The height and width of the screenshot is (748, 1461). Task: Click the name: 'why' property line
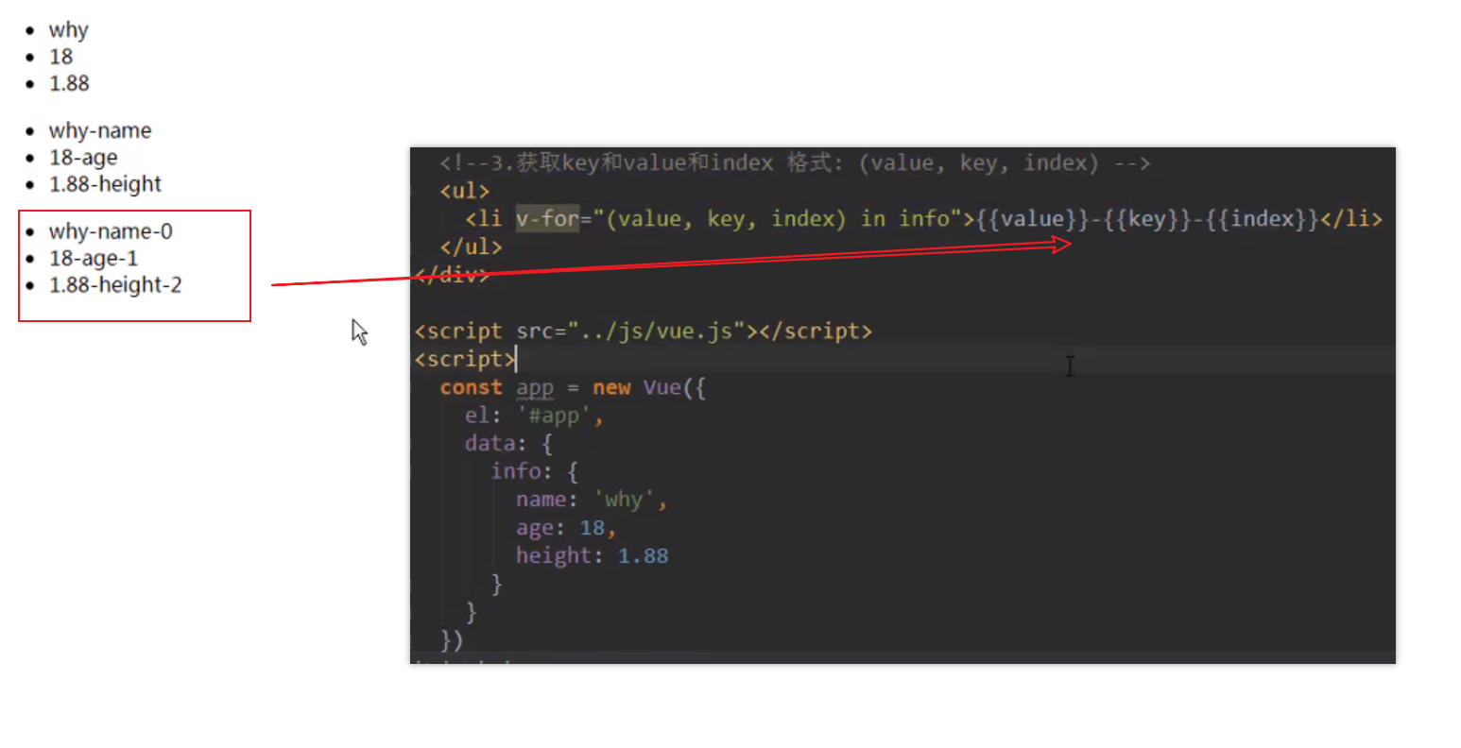click(x=592, y=500)
